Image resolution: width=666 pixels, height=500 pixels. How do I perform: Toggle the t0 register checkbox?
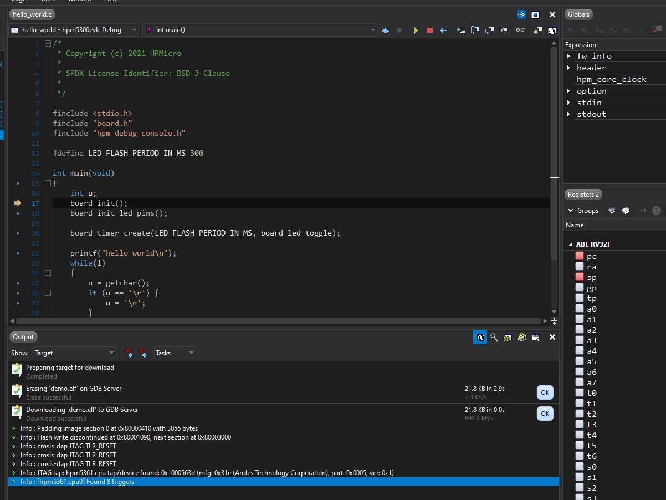click(x=580, y=393)
